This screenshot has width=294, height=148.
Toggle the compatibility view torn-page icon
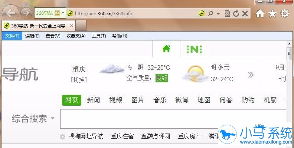227,13
